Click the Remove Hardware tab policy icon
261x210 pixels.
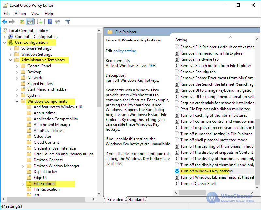177,59
